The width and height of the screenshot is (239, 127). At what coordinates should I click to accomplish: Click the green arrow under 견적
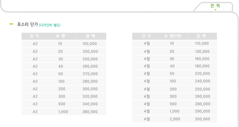click(215, 10)
